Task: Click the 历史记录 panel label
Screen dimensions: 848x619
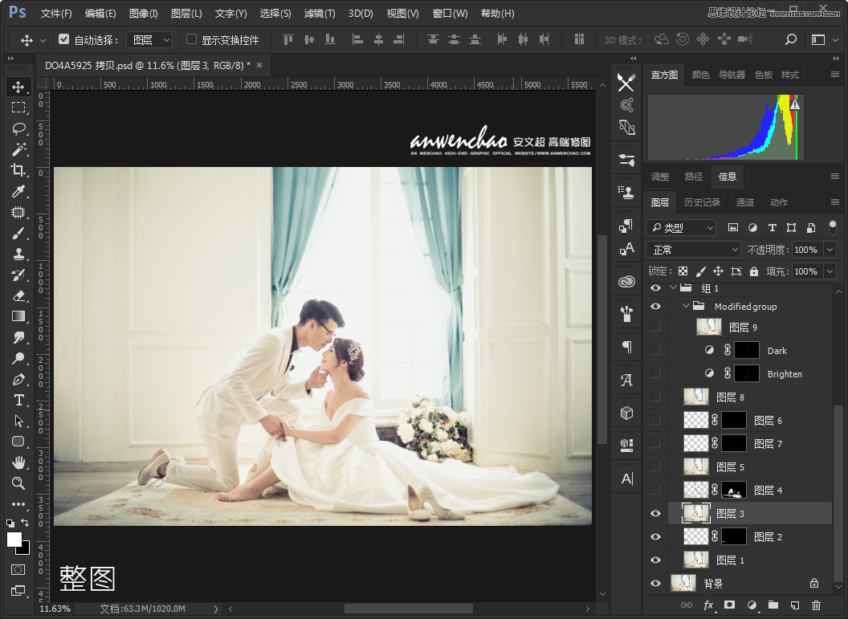Action: (702, 202)
